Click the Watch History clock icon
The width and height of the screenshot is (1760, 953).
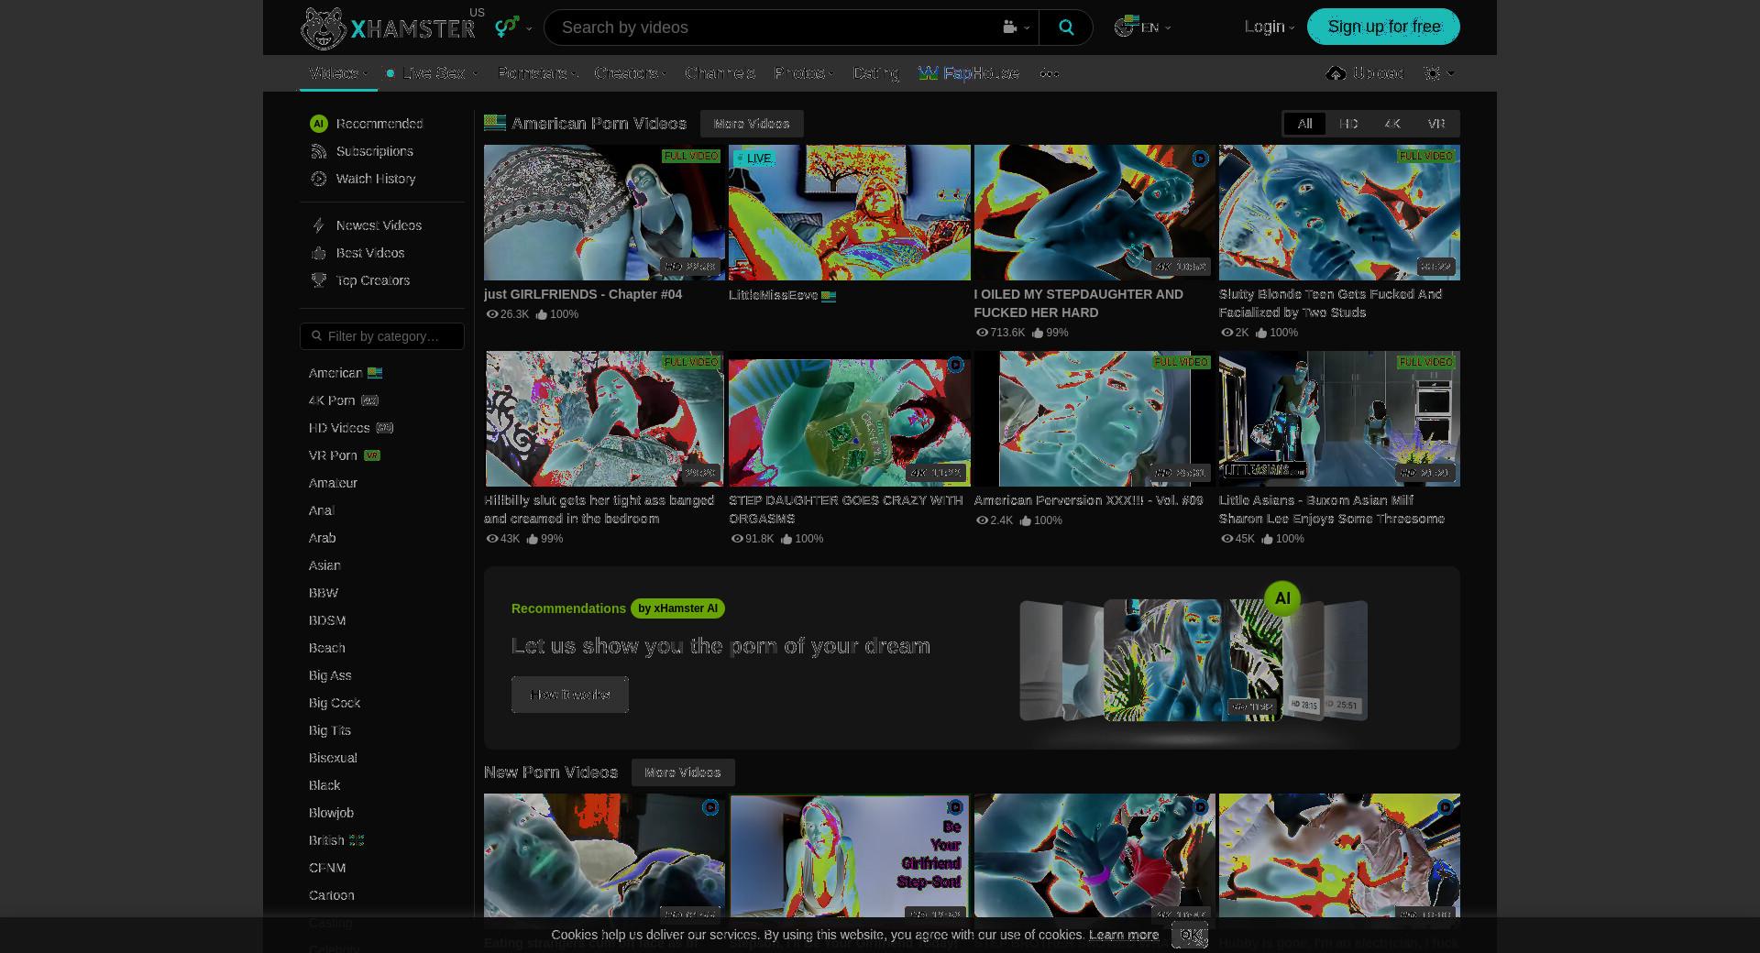tap(319, 179)
